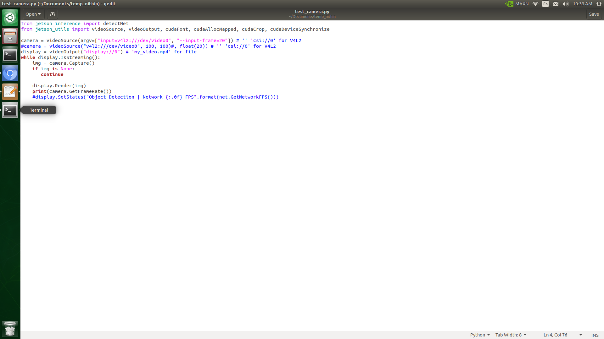This screenshot has width=604, height=339.
Task: Expand the Open recent files dropdown
Action: point(33,14)
